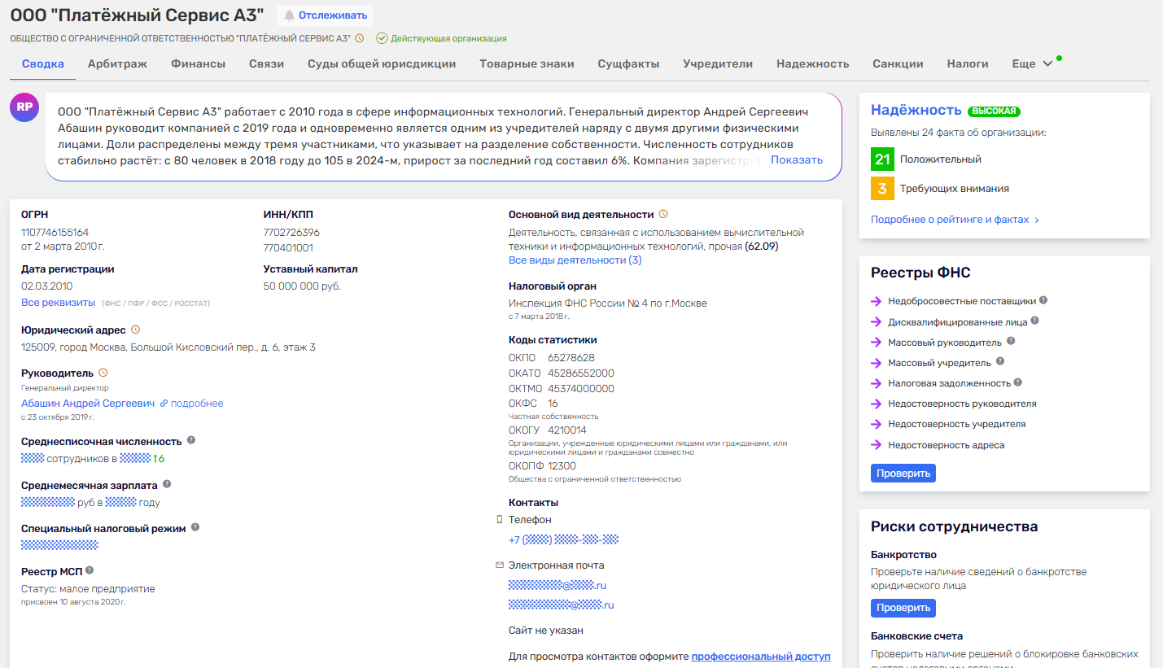Click the clock icon beside Юридический адрес

tap(136, 330)
